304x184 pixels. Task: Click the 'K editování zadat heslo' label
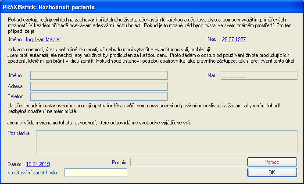tap(33, 173)
